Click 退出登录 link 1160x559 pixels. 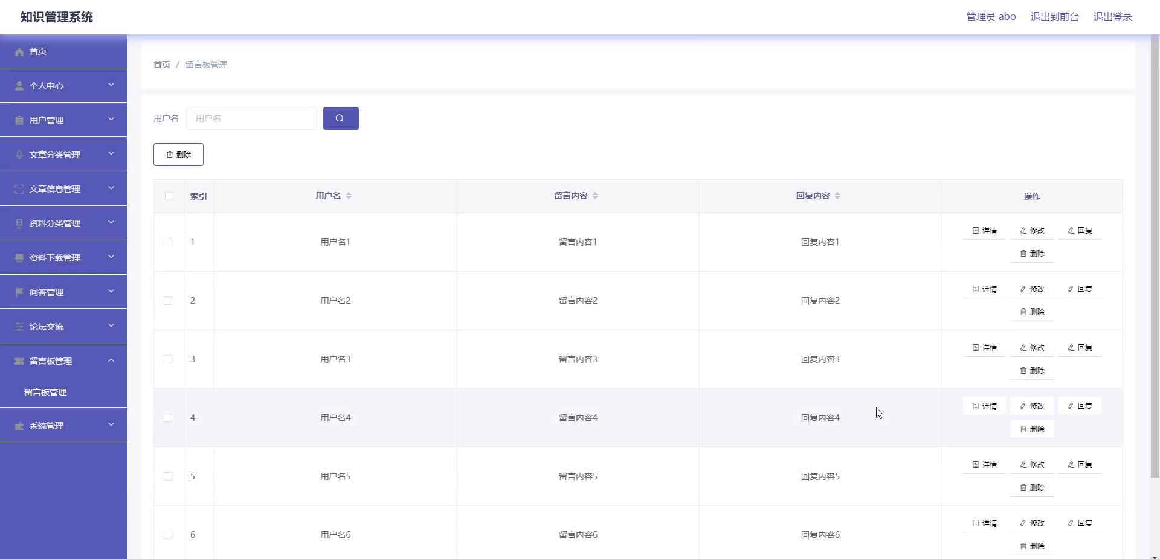click(1112, 17)
